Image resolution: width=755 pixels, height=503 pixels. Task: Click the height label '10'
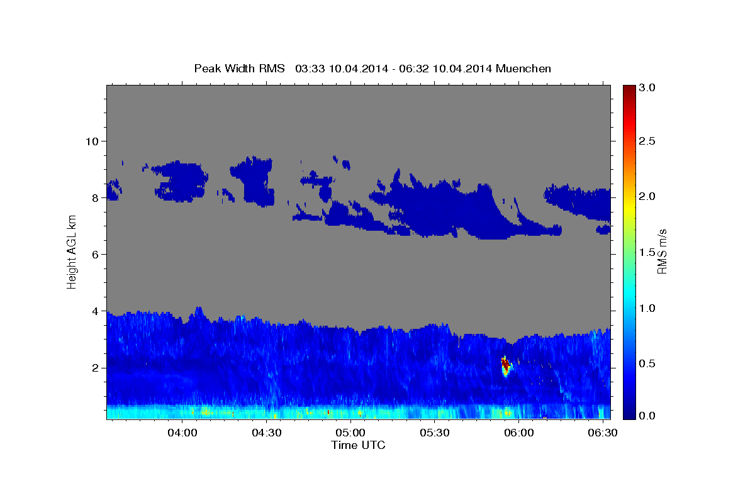pos(93,141)
